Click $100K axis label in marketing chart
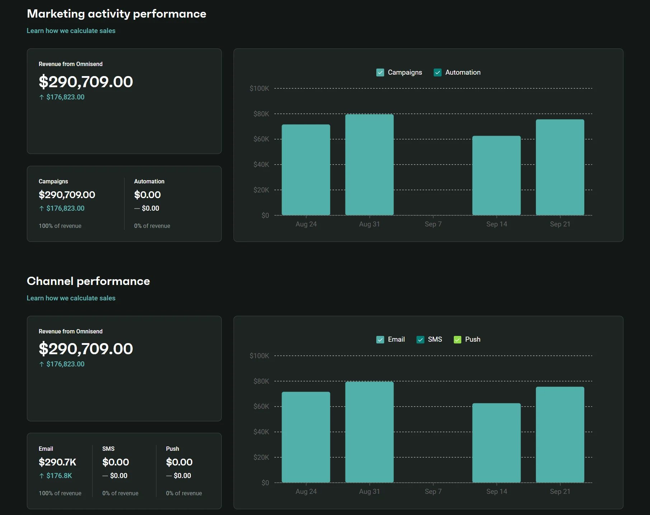 click(259, 88)
